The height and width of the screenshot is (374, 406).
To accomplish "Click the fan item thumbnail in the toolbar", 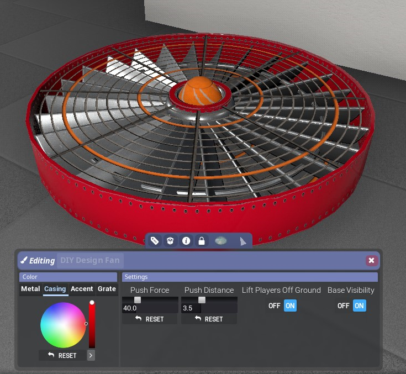I will (221, 241).
